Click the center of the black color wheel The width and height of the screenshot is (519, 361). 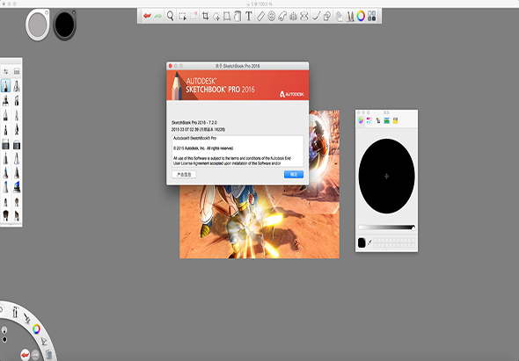(386, 177)
